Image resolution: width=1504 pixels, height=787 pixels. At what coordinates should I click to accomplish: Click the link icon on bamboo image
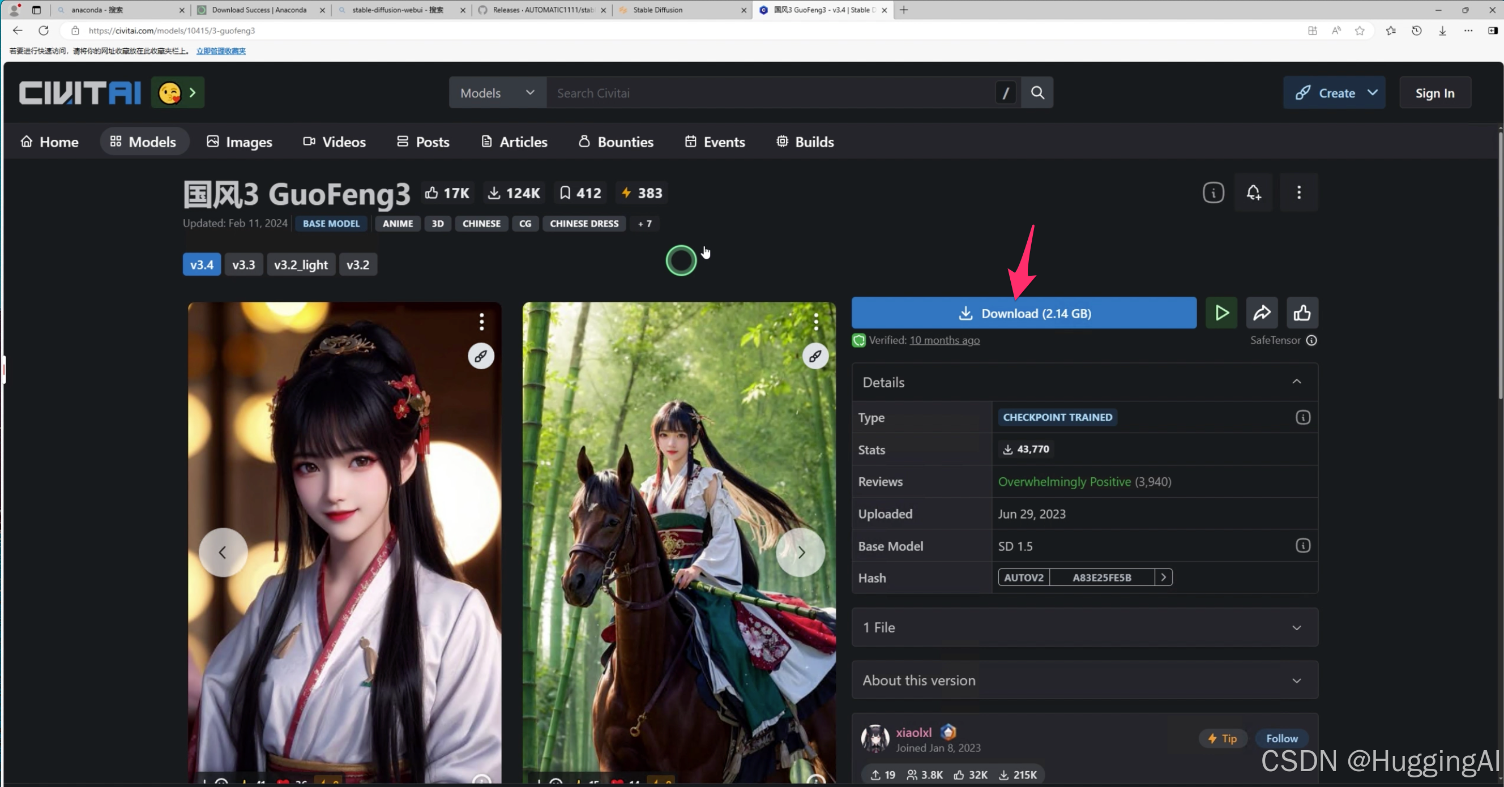click(x=815, y=356)
